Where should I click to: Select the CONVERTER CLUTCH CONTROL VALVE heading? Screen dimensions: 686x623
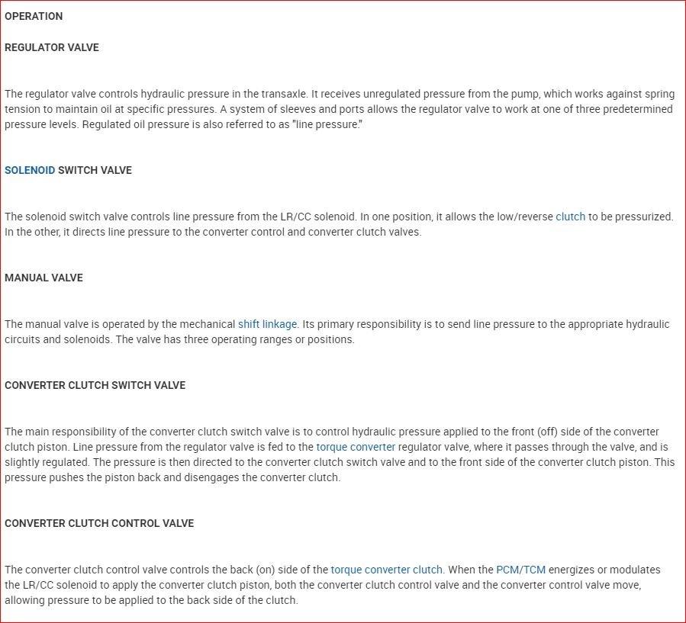pos(99,523)
